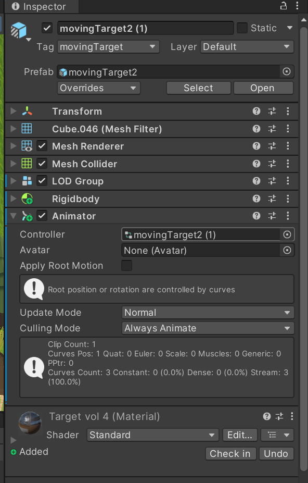Expand the Transform component foldout

[x=13, y=111]
